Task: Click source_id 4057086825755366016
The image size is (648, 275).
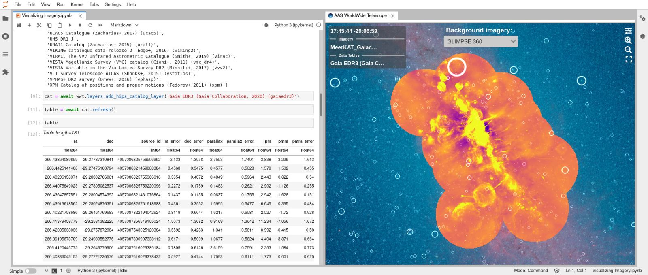Action: [139, 177]
